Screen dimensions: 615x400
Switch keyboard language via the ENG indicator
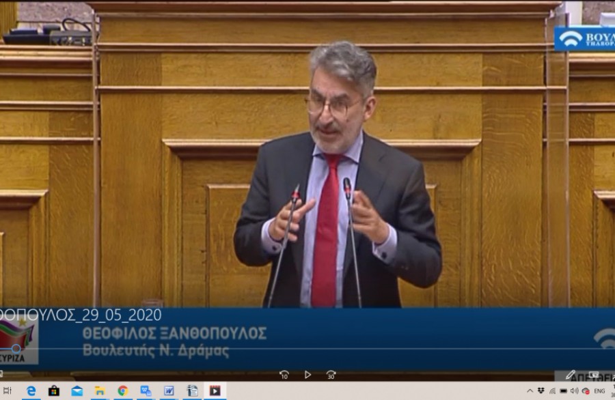pyautogui.click(x=599, y=391)
